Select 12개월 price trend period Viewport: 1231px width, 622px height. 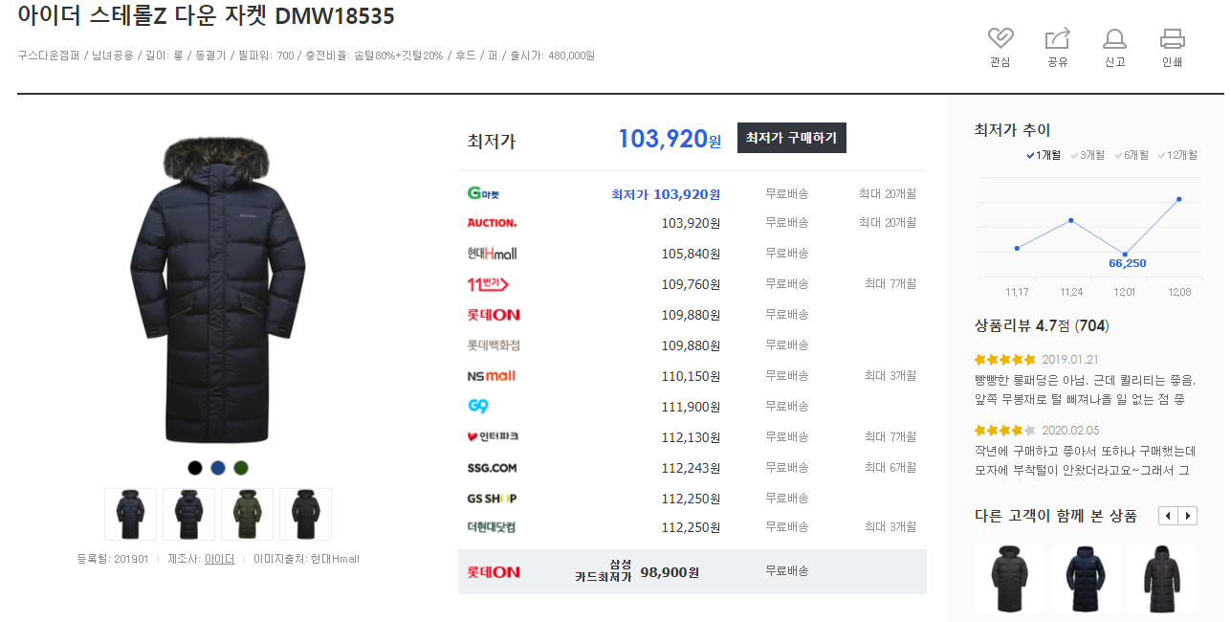(1177, 155)
